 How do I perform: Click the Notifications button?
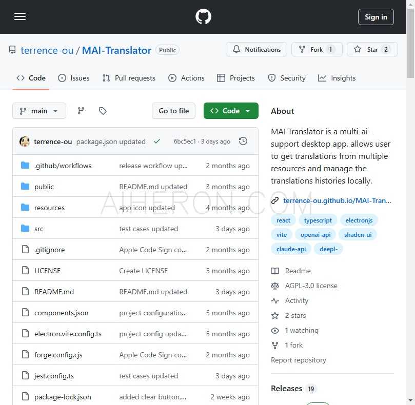click(x=256, y=49)
